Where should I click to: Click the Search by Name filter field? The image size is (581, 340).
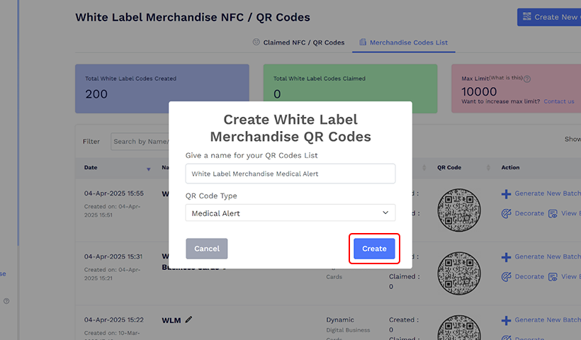click(x=140, y=142)
